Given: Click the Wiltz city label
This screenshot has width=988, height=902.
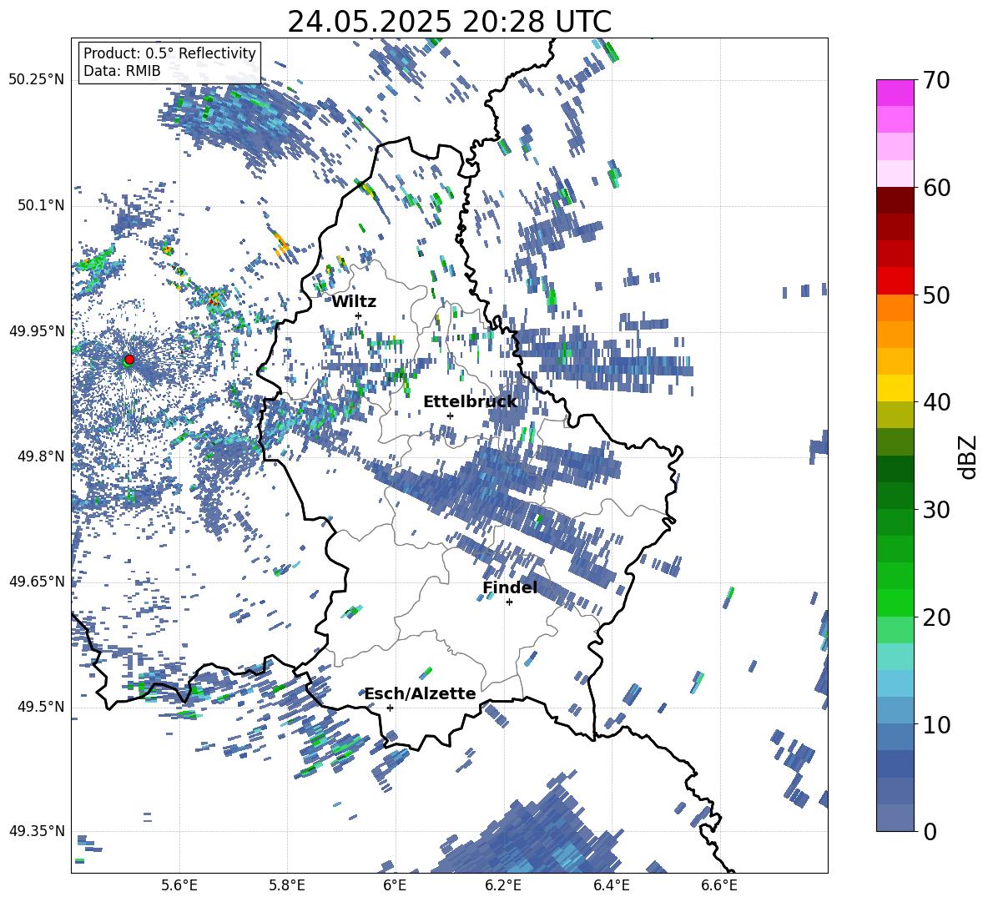Looking at the screenshot, I should (x=354, y=302).
